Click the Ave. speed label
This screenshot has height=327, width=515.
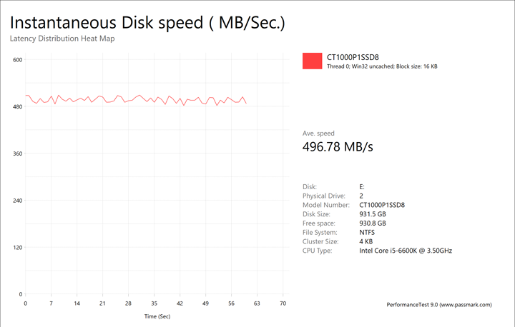[318, 134]
